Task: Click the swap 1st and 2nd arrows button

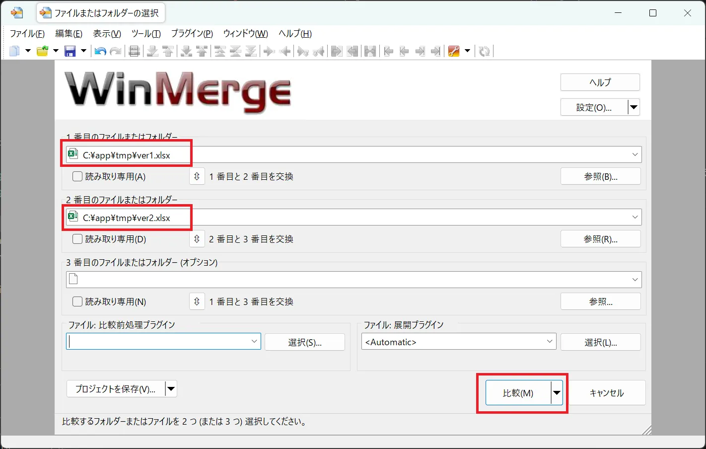Action: click(x=197, y=176)
